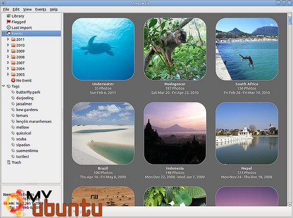293x218 pixels.
Task: Click the "Underwater" event title text
Action: [x=103, y=84]
